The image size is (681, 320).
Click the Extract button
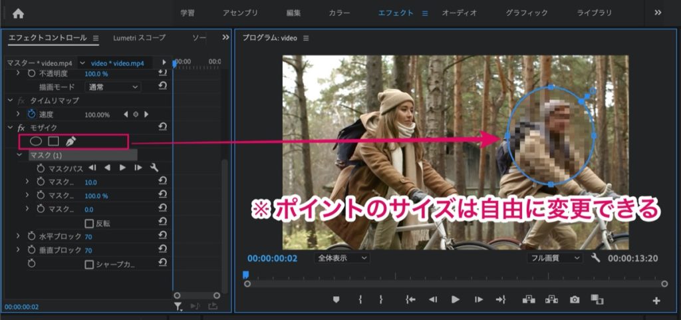pos(551,299)
